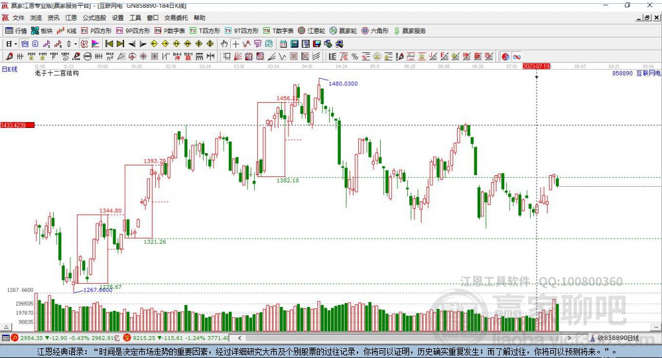
Task: Select the fan lines drawing tool
Action: (238, 57)
